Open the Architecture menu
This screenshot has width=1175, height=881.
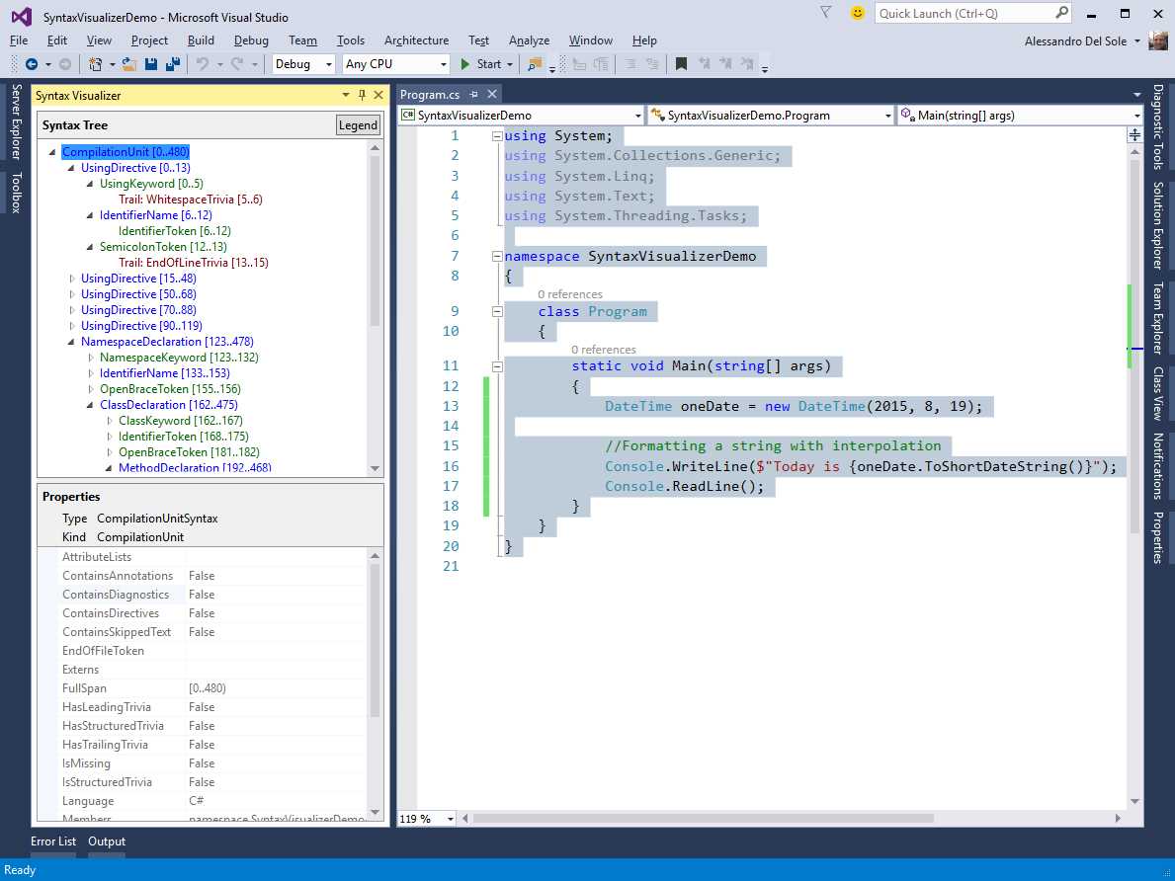[x=416, y=40]
